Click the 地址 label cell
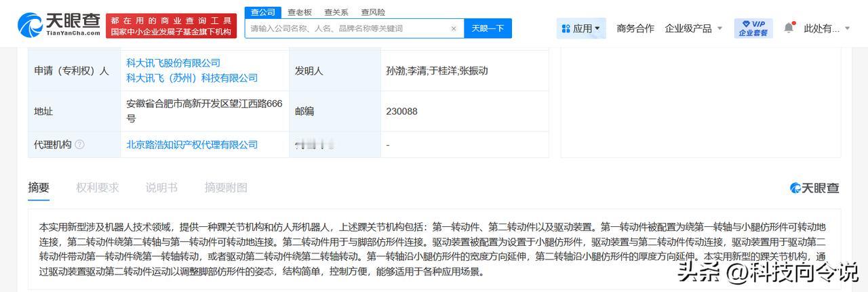Screen dimensions: 868x292 click(x=74, y=111)
